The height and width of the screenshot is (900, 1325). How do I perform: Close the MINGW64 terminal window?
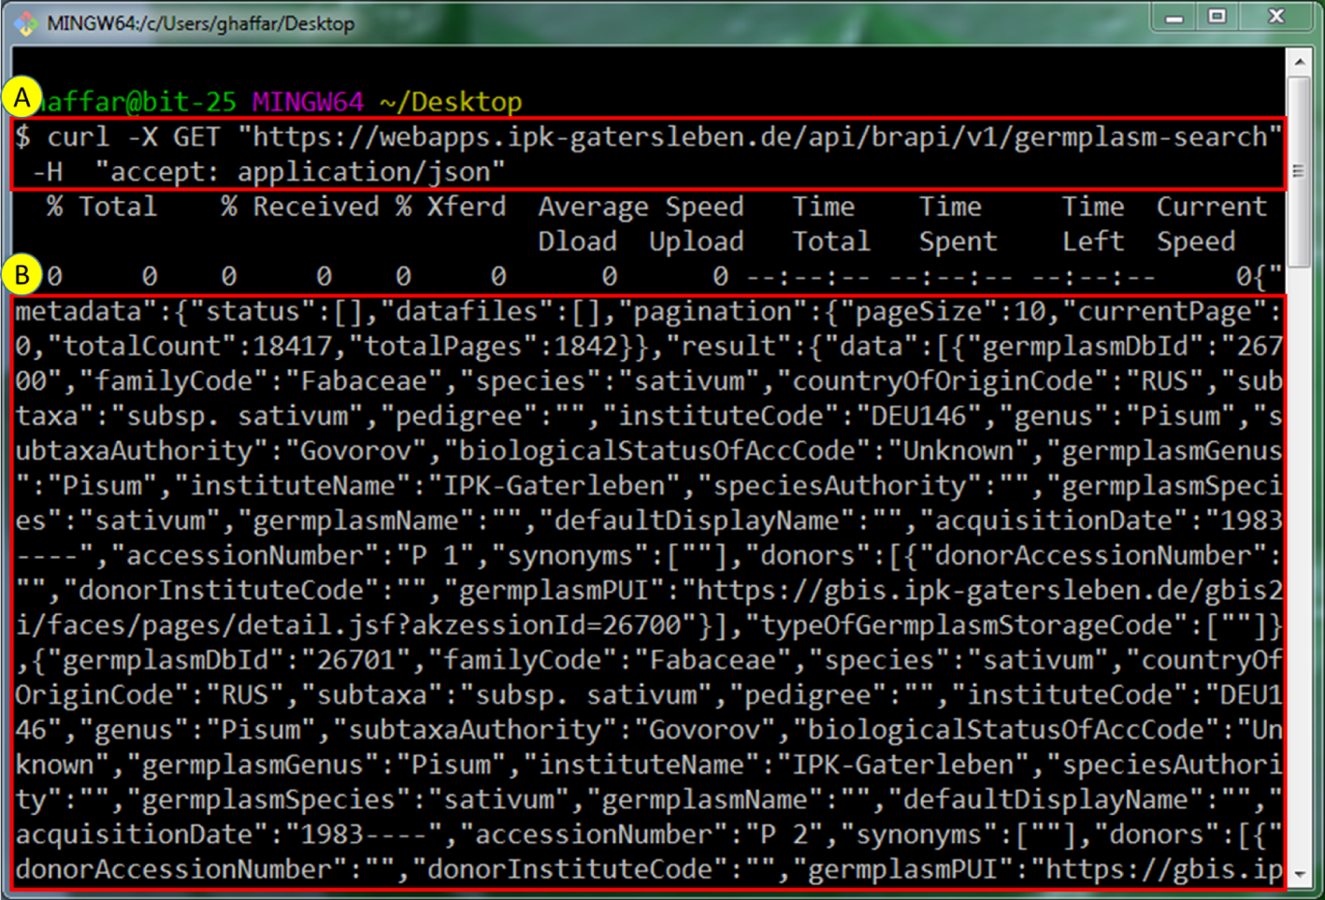(1275, 17)
